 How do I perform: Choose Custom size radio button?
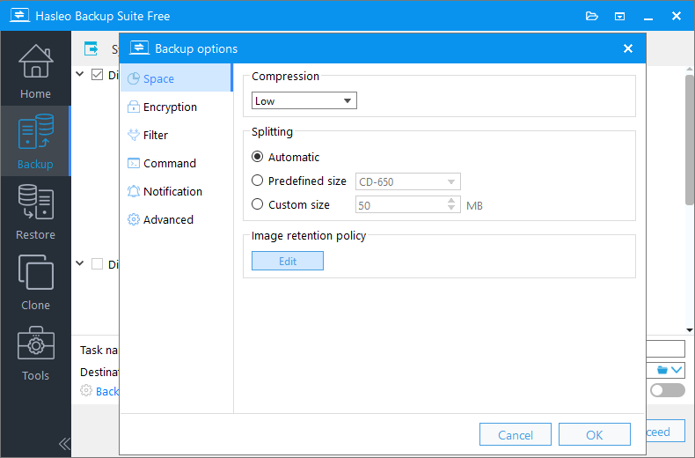(x=258, y=204)
